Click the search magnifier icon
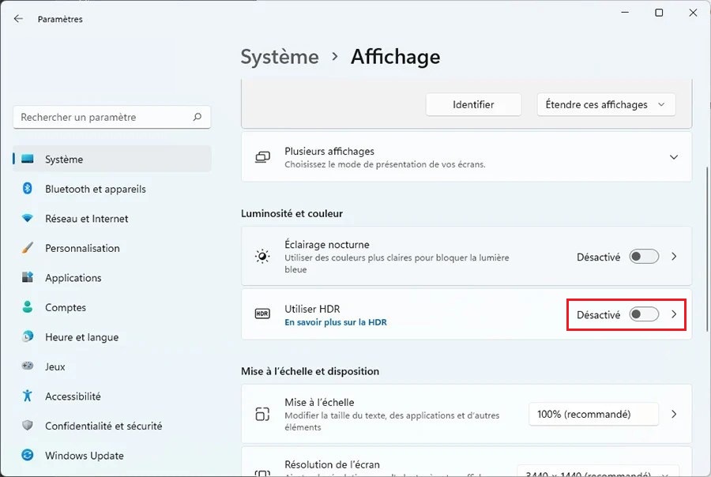 [197, 117]
